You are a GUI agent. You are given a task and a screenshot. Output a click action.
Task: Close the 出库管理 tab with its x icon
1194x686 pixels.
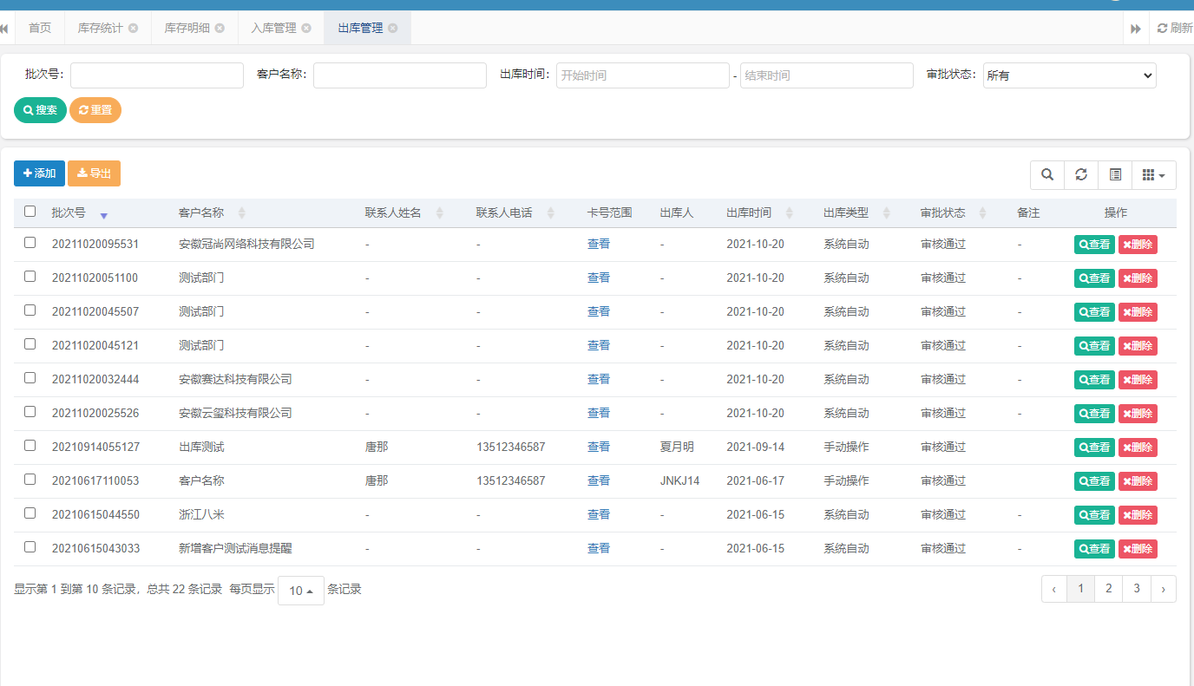(392, 28)
